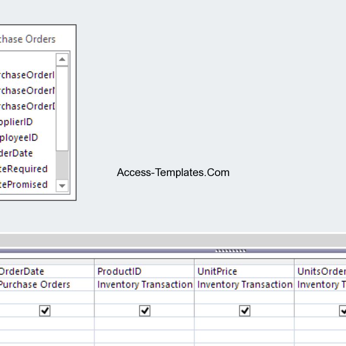Image resolution: width=346 pixels, height=346 pixels.
Task: Click the Criteria cell under UnitPrice
Action: coord(245,324)
